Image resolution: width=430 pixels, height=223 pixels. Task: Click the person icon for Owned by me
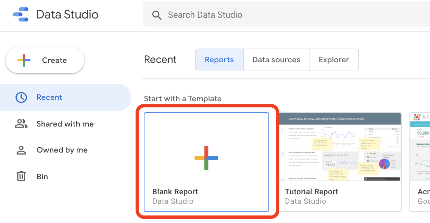click(x=21, y=150)
